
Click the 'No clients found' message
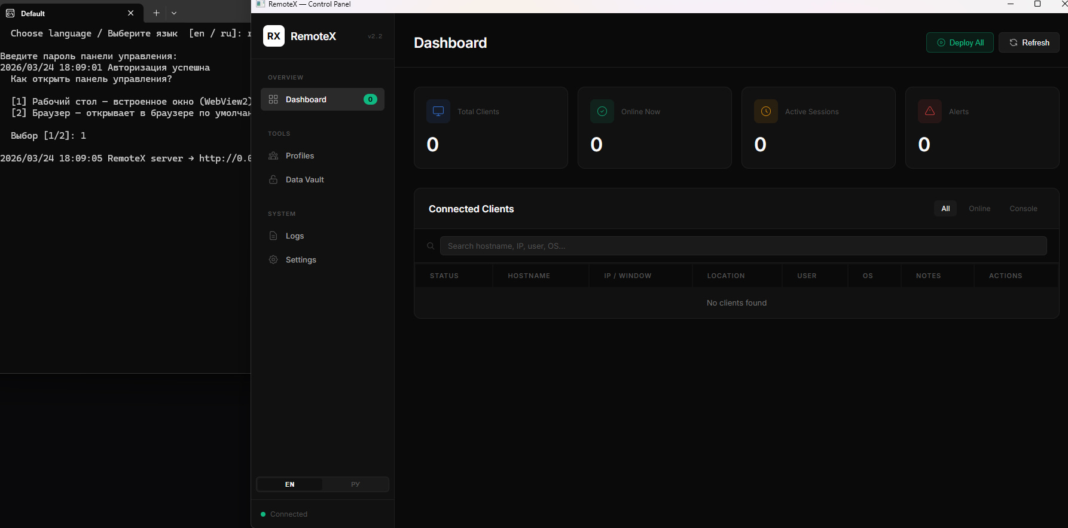pyautogui.click(x=737, y=303)
